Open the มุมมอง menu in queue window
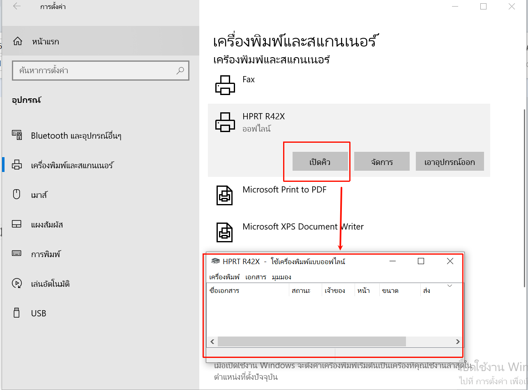The height and width of the screenshot is (390, 528). coord(281,277)
